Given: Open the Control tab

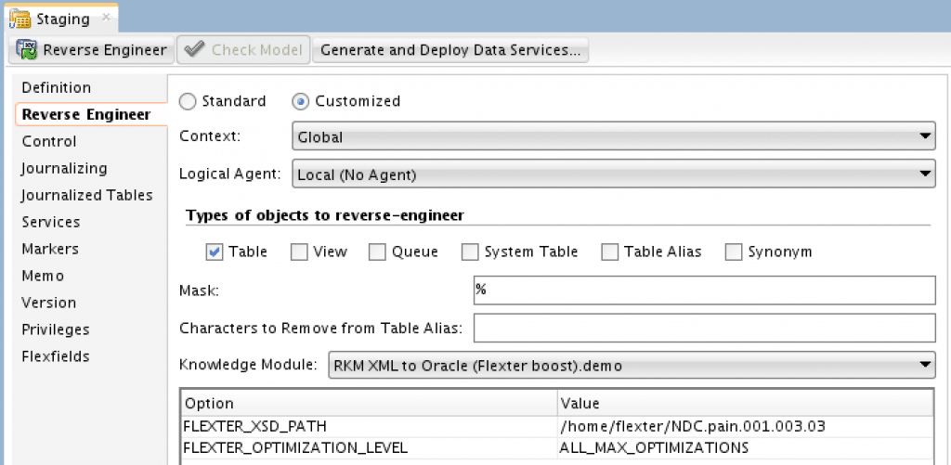Looking at the screenshot, I should click(49, 141).
